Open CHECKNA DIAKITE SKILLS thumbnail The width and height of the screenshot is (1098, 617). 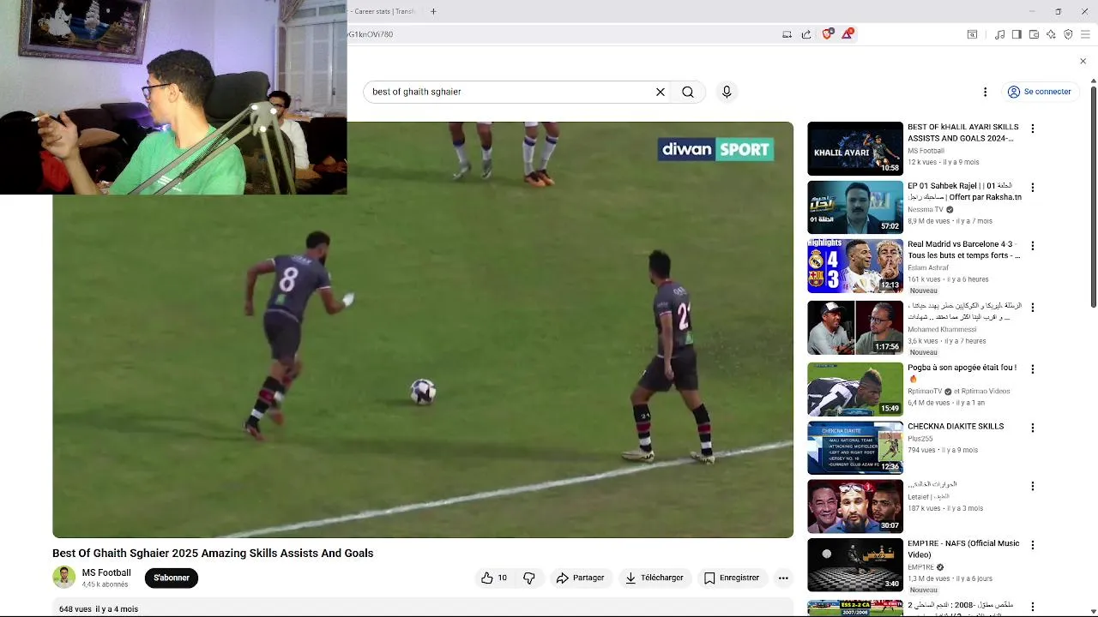(x=855, y=447)
